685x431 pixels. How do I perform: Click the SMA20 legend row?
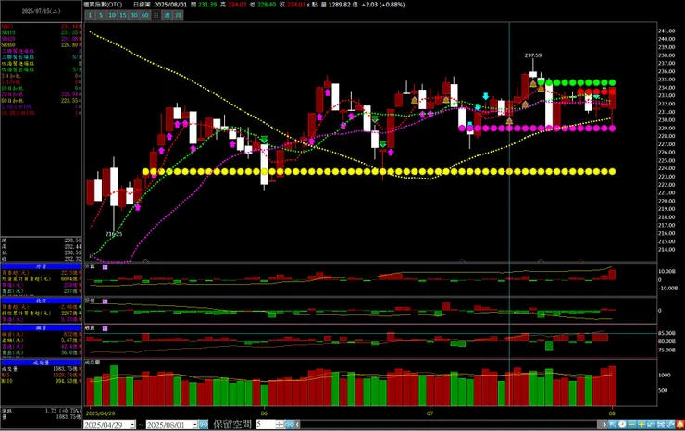click(41, 39)
